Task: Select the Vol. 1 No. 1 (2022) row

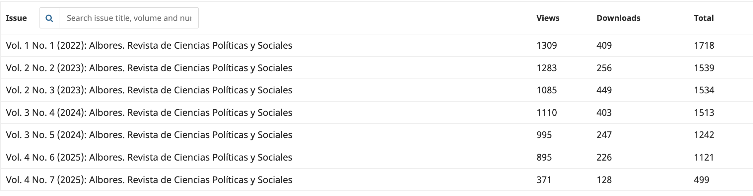Action: point(149,45)
